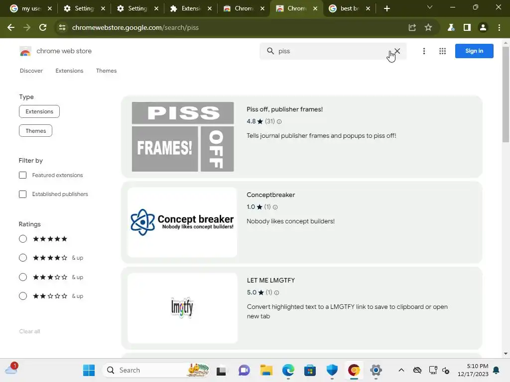Open notification bell in taskbar
This screenshot has width=510, height=382.
coord(497,370)
